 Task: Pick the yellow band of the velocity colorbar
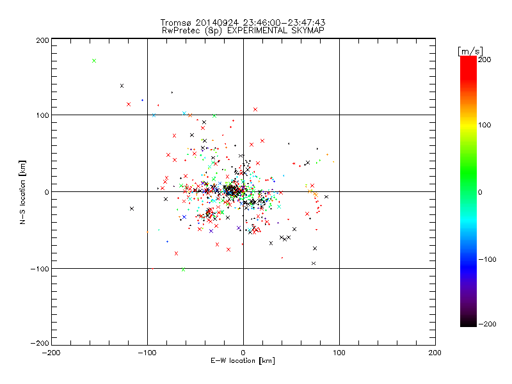[468, 125]
